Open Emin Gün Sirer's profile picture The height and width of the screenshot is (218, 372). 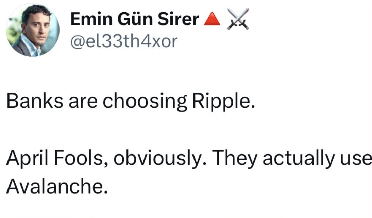tap(33, 30)
